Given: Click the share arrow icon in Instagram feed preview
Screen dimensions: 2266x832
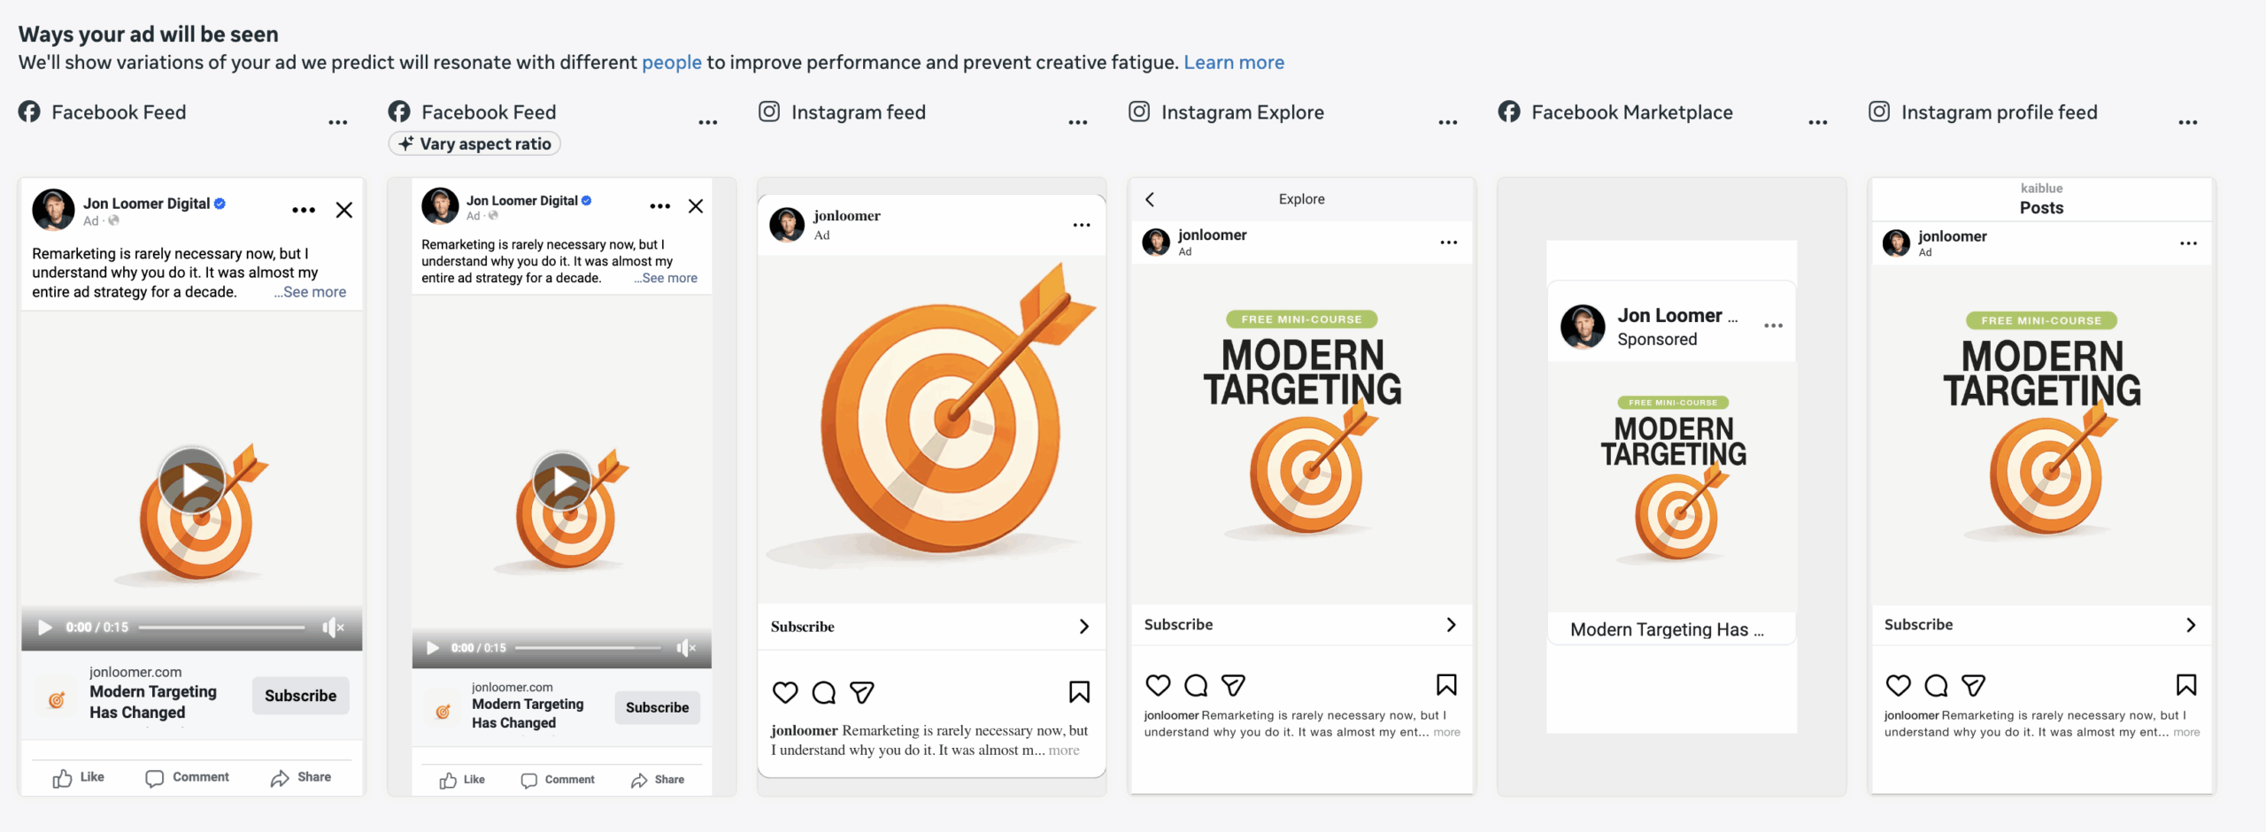Looking at the screenshot, I should click(x=862, y=692).
